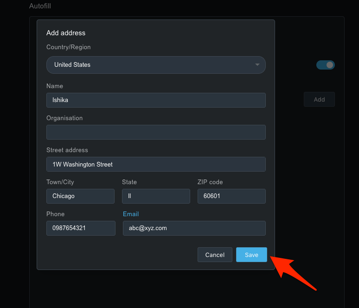
Task: Save the new address
Action: click(x=251, y=255)
